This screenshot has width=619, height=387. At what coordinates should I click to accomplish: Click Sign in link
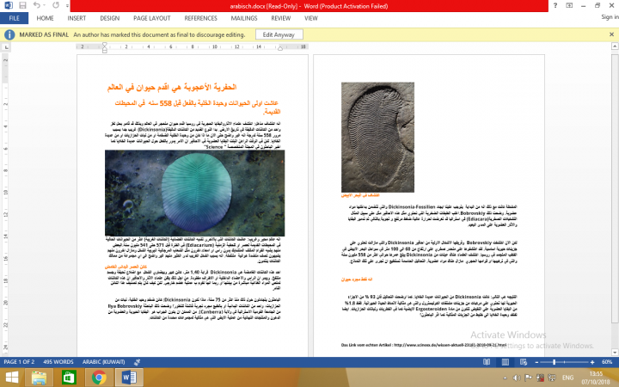pos(610,17)
